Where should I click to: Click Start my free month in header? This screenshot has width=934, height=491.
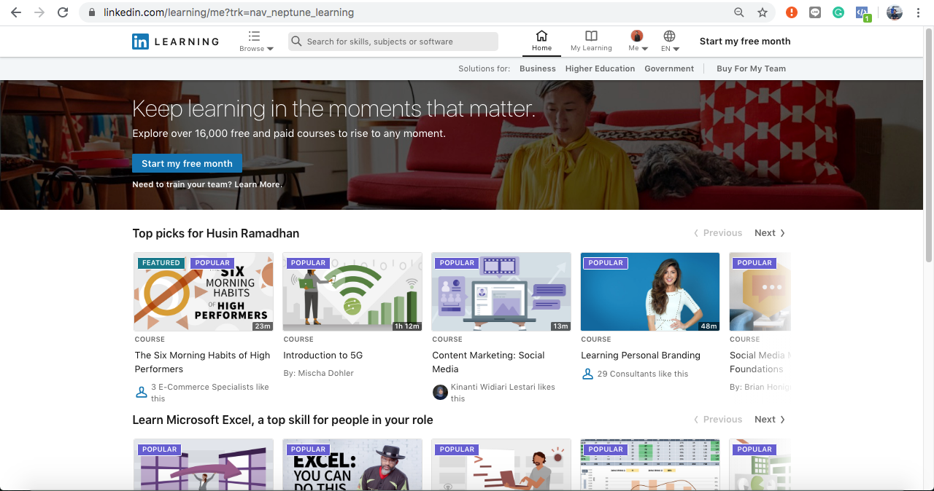(x=745, y=42)
